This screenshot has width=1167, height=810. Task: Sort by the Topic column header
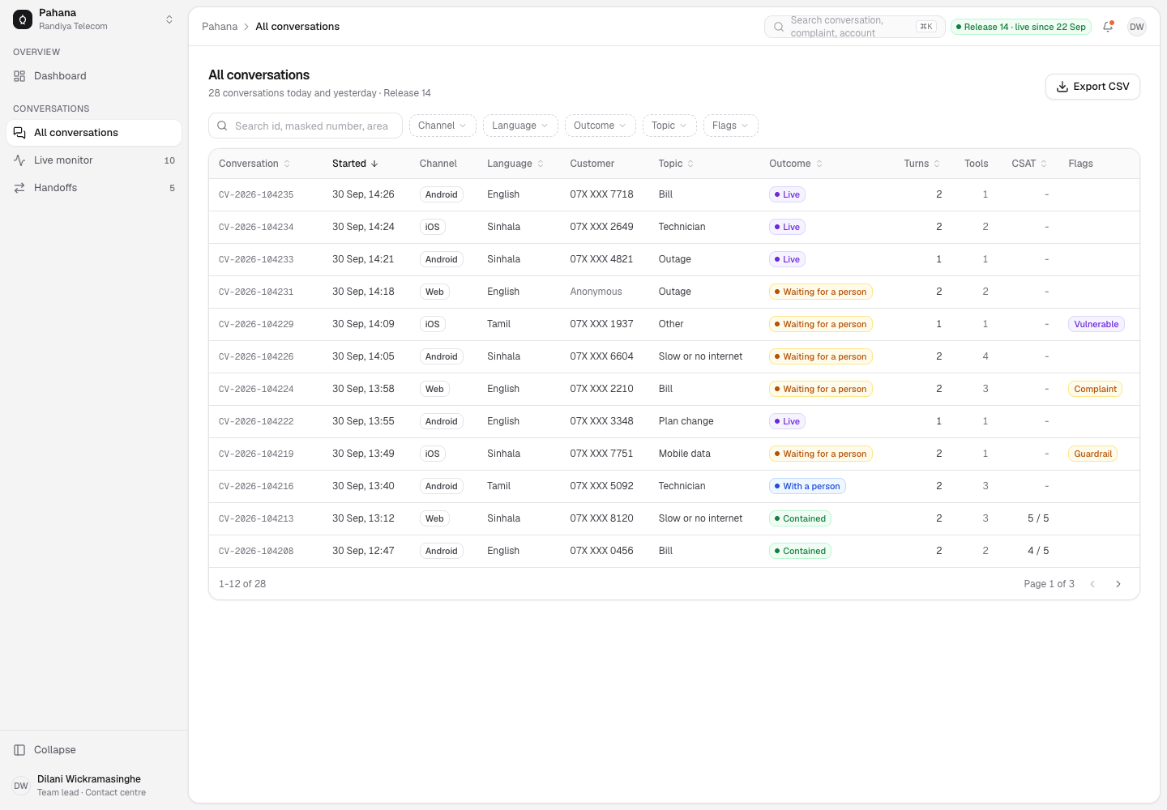pyautogui.click(x=677, y=164)
